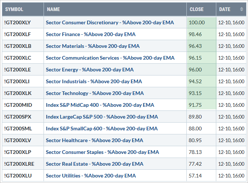248x183 pixels.
Task: Select symbol !GT200XLK
Action: tap(18, 93)
